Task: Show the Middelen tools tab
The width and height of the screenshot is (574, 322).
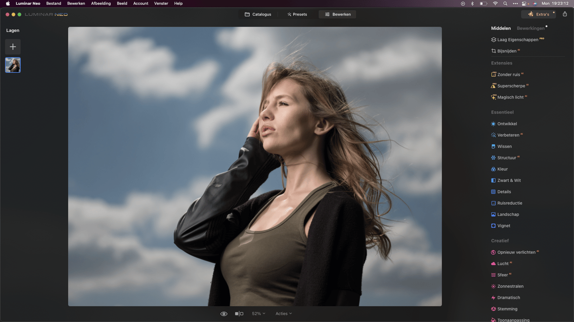Action: point(501,28)
